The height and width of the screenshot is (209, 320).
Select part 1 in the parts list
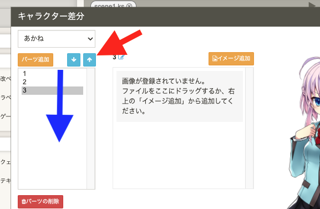(x=52, y=74)
